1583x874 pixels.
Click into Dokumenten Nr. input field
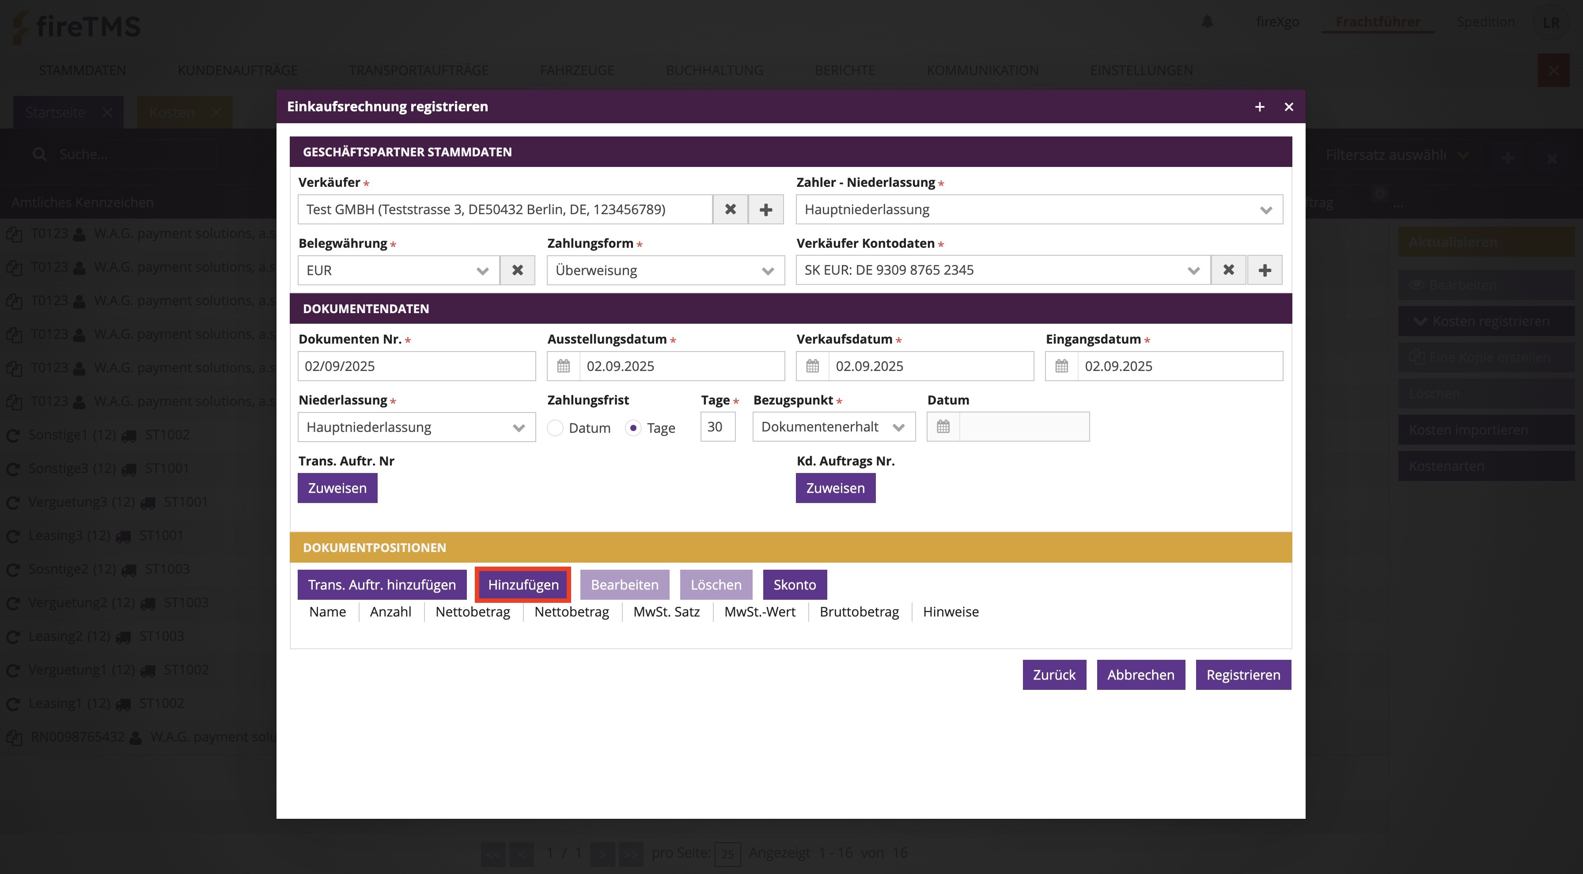tap(416, 366)
